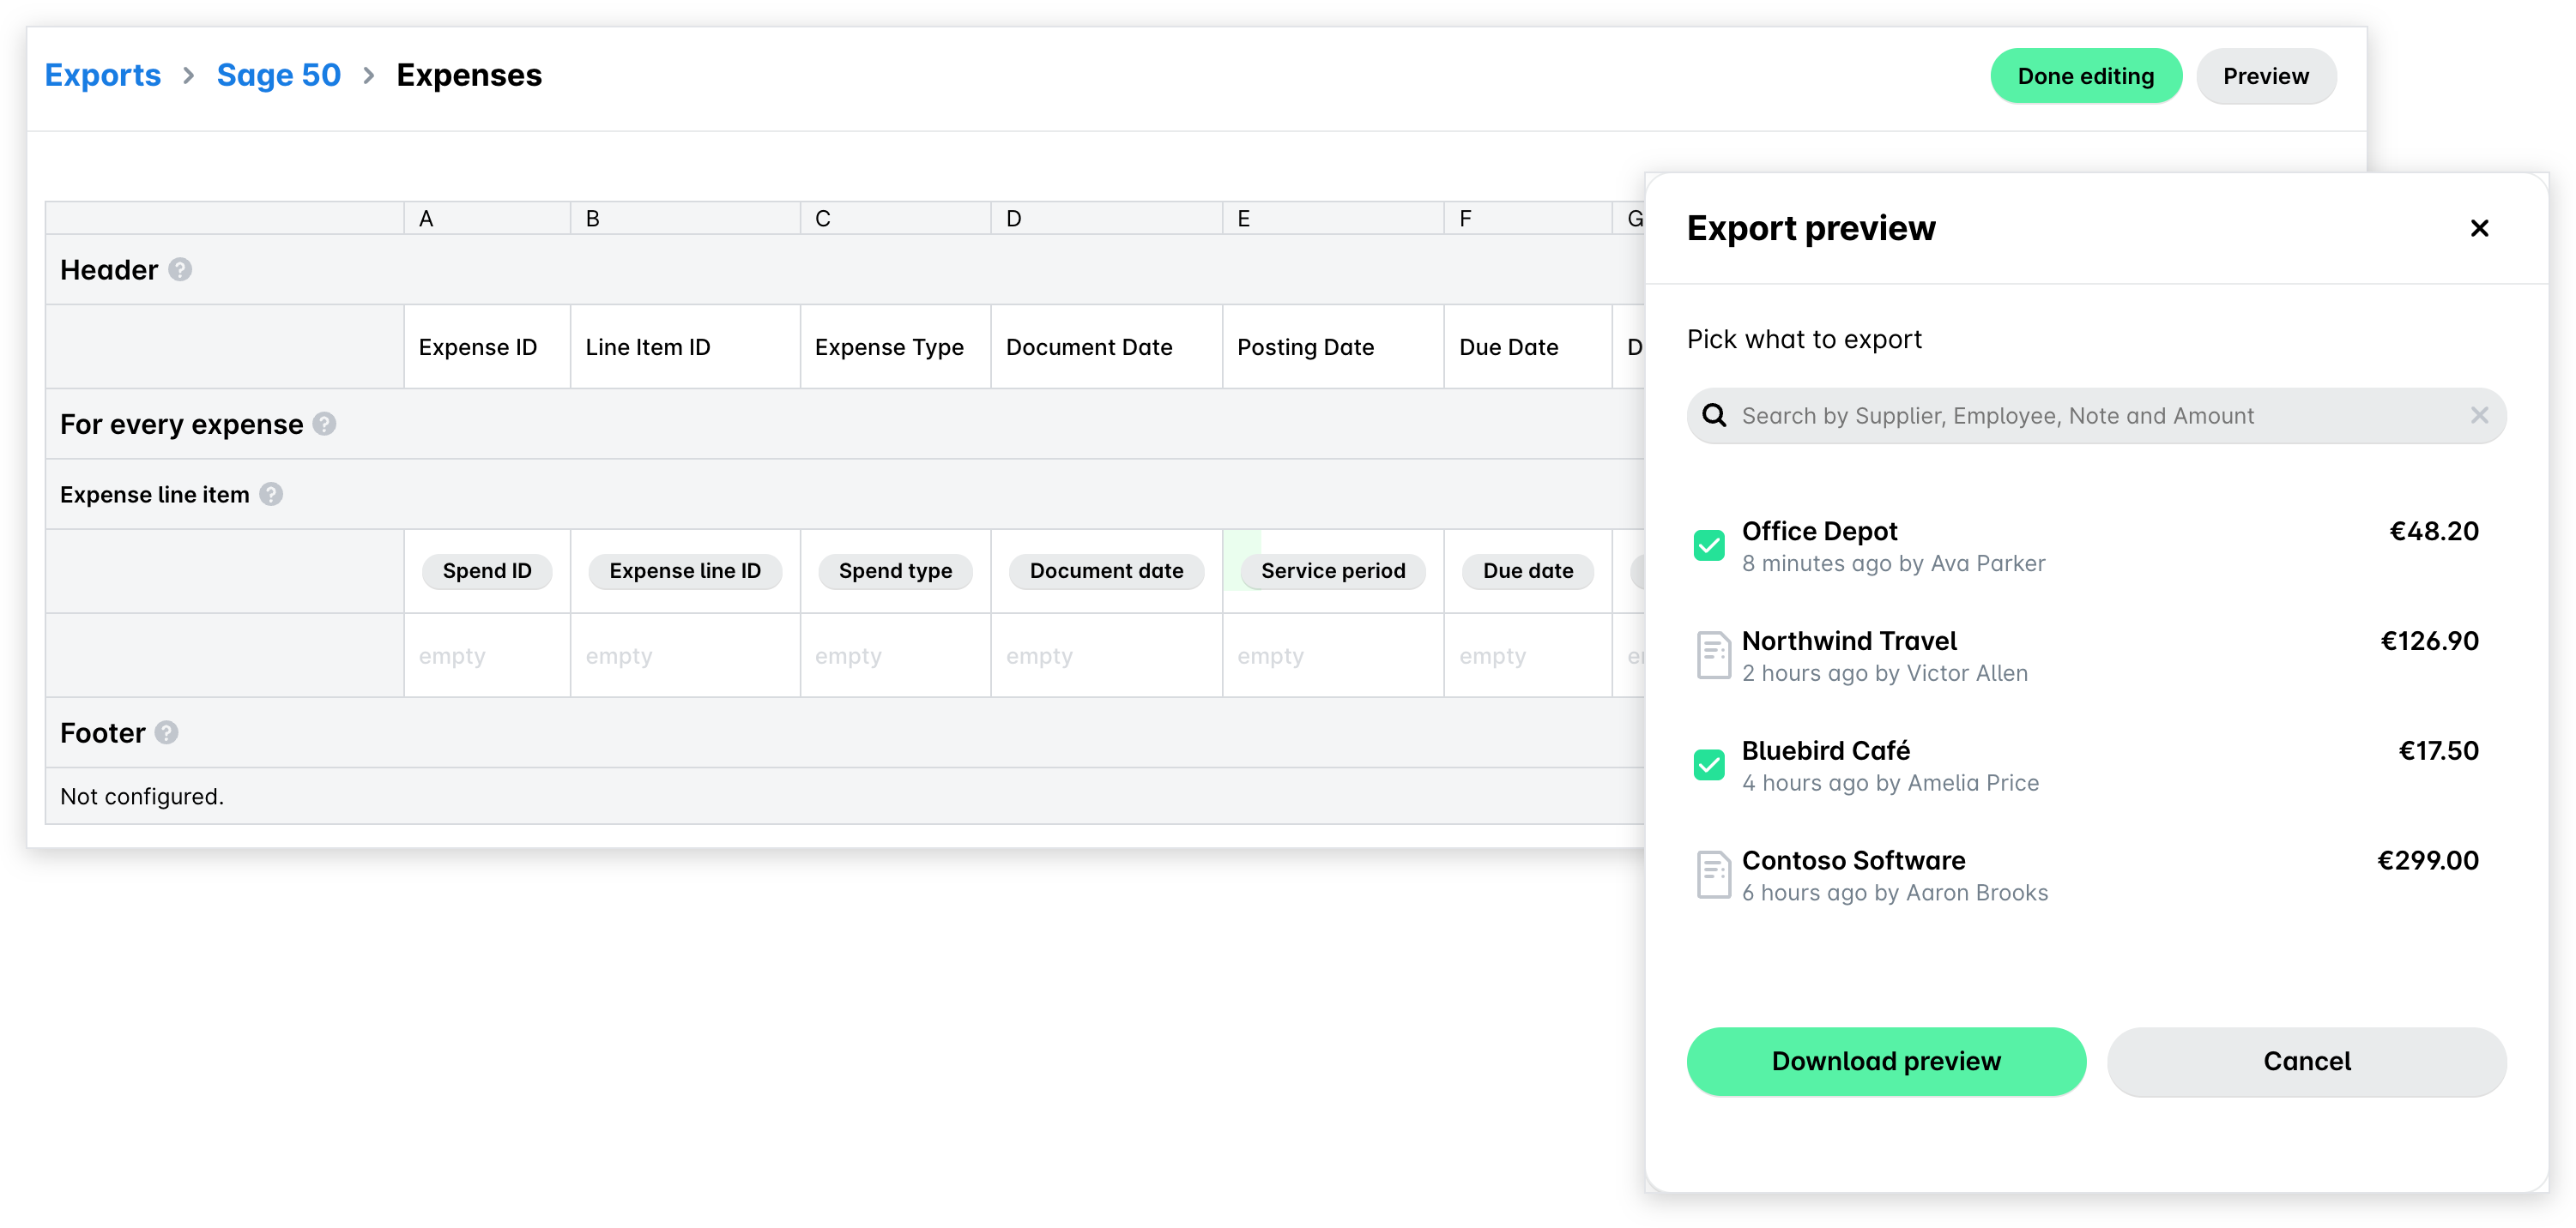Click the empty cell under Service period

[1333, 655]
